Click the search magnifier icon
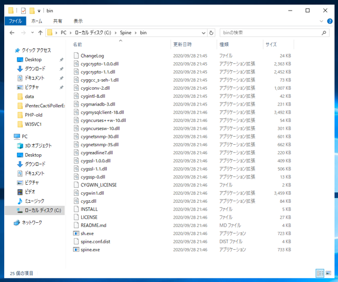This screenshot has width=338, height=282. [x=324, y=33]
